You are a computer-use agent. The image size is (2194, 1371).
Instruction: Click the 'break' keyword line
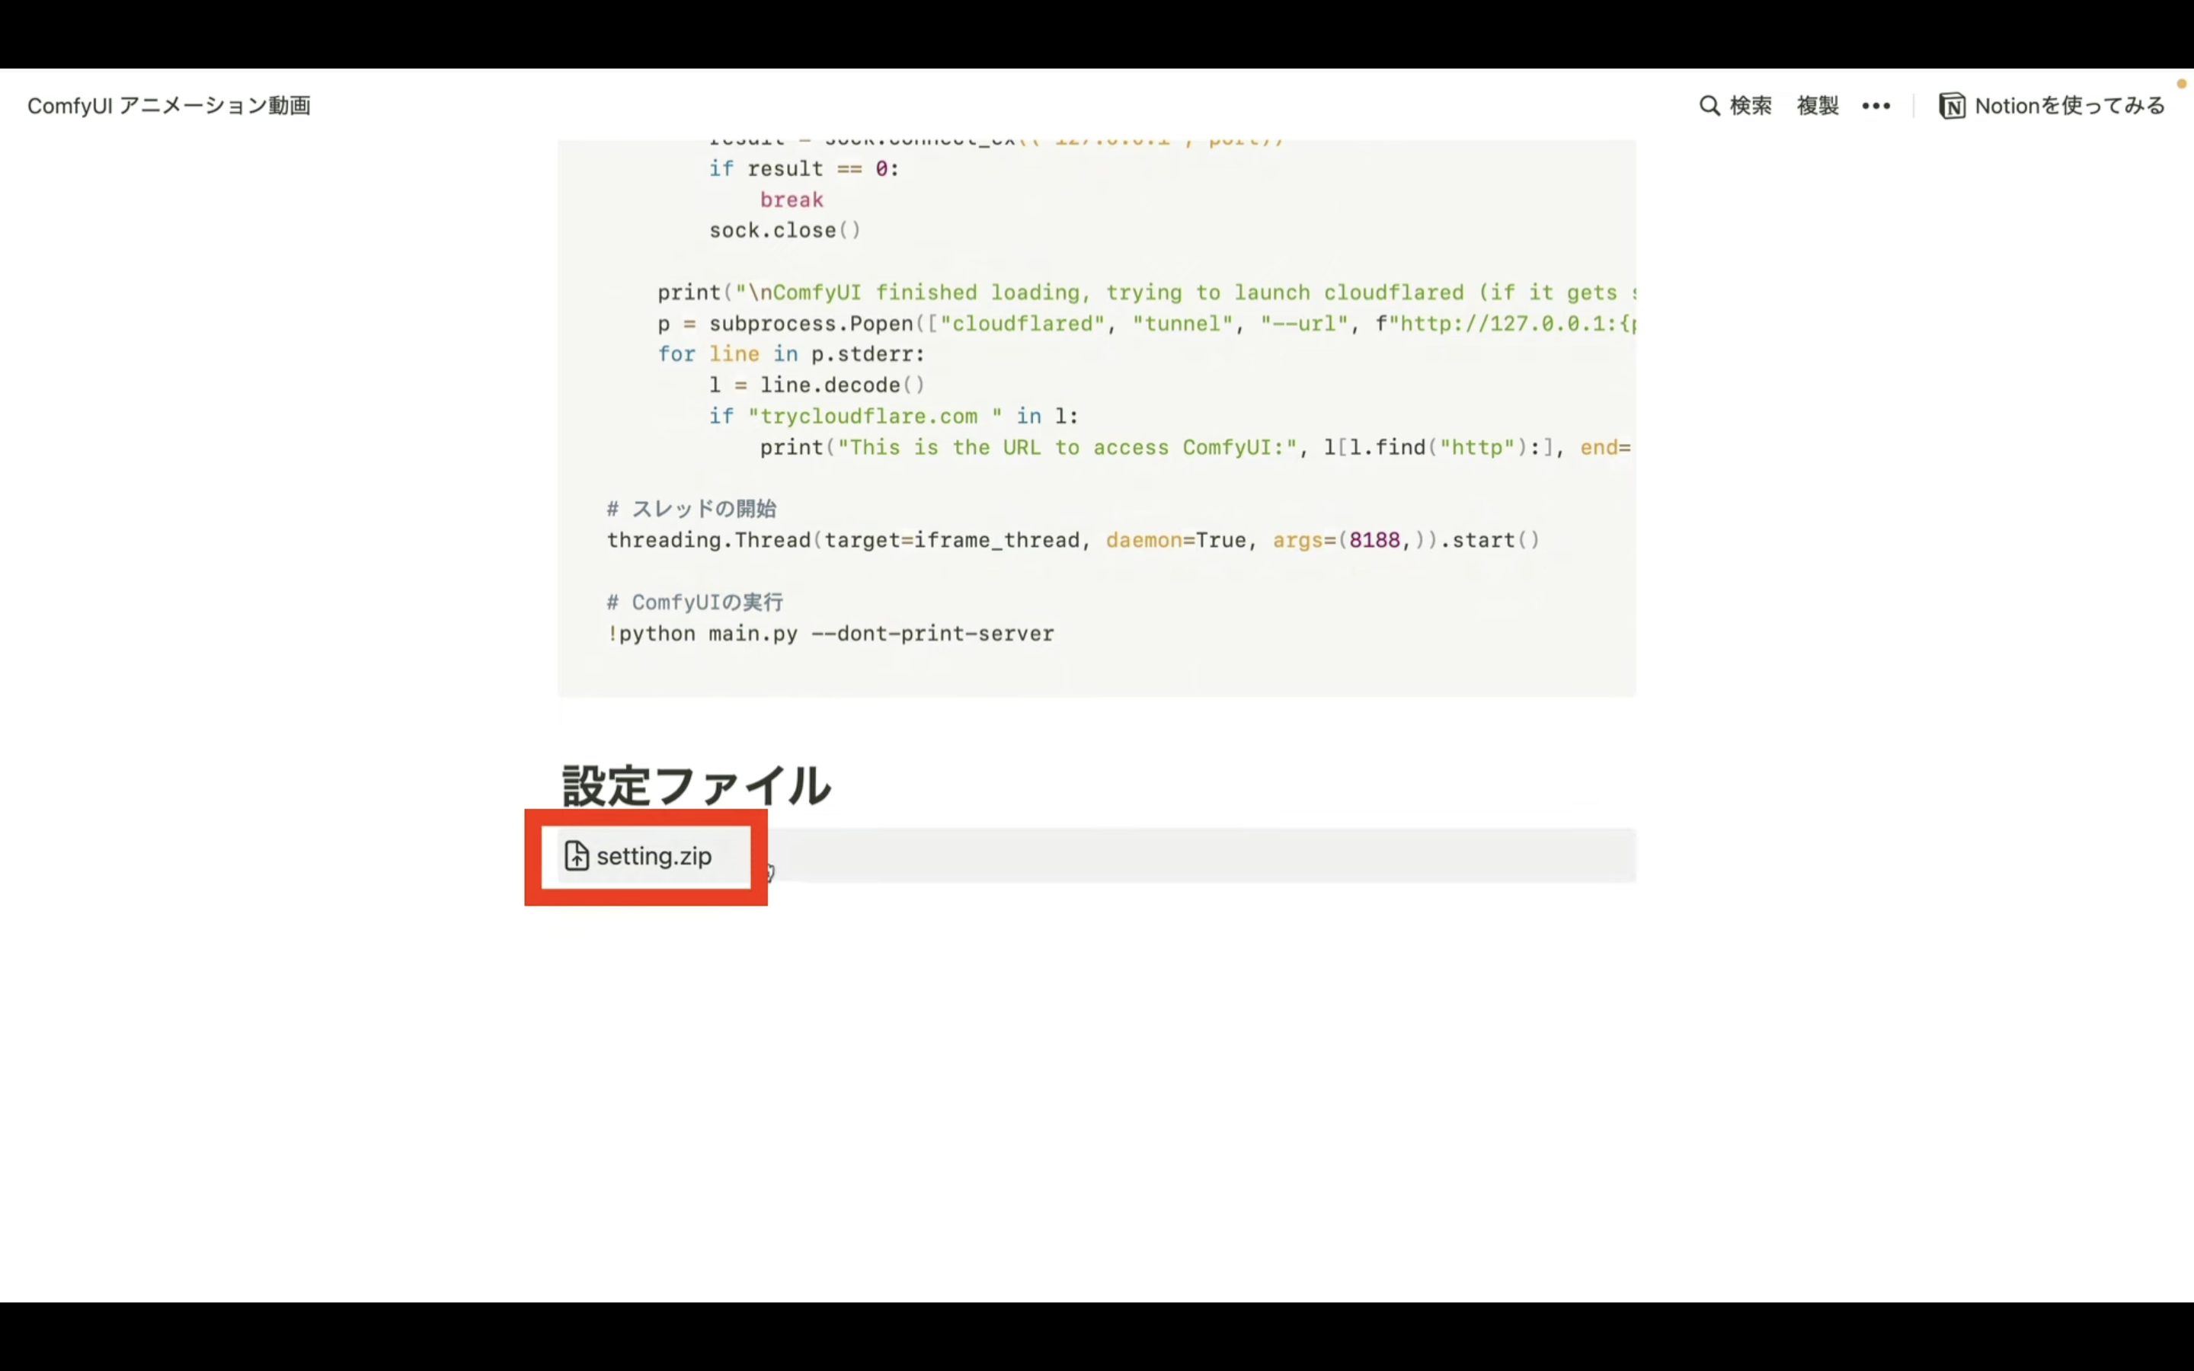tap(792, 200)
